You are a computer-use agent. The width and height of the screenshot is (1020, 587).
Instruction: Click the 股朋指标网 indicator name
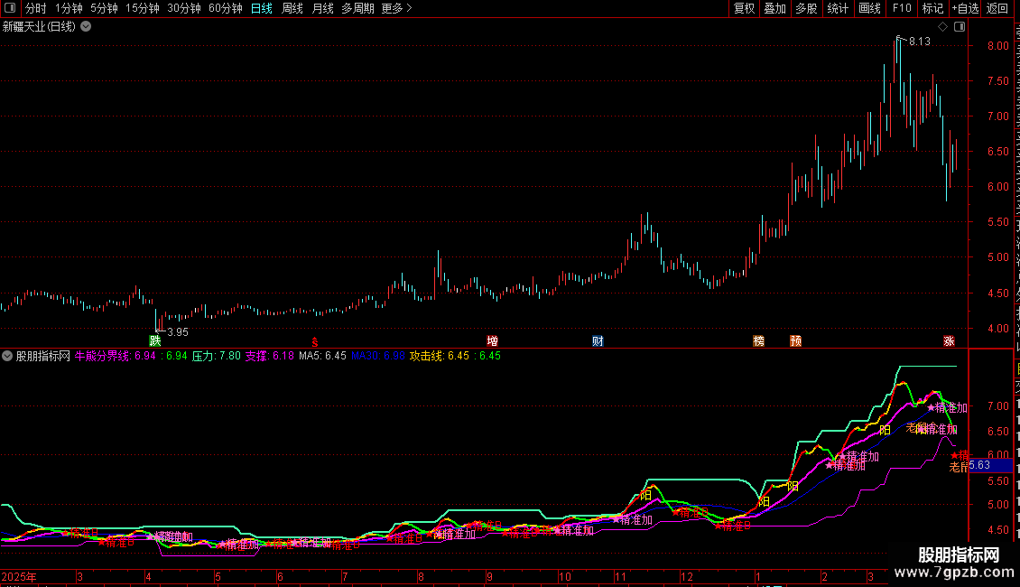click(x=43, y=356)
